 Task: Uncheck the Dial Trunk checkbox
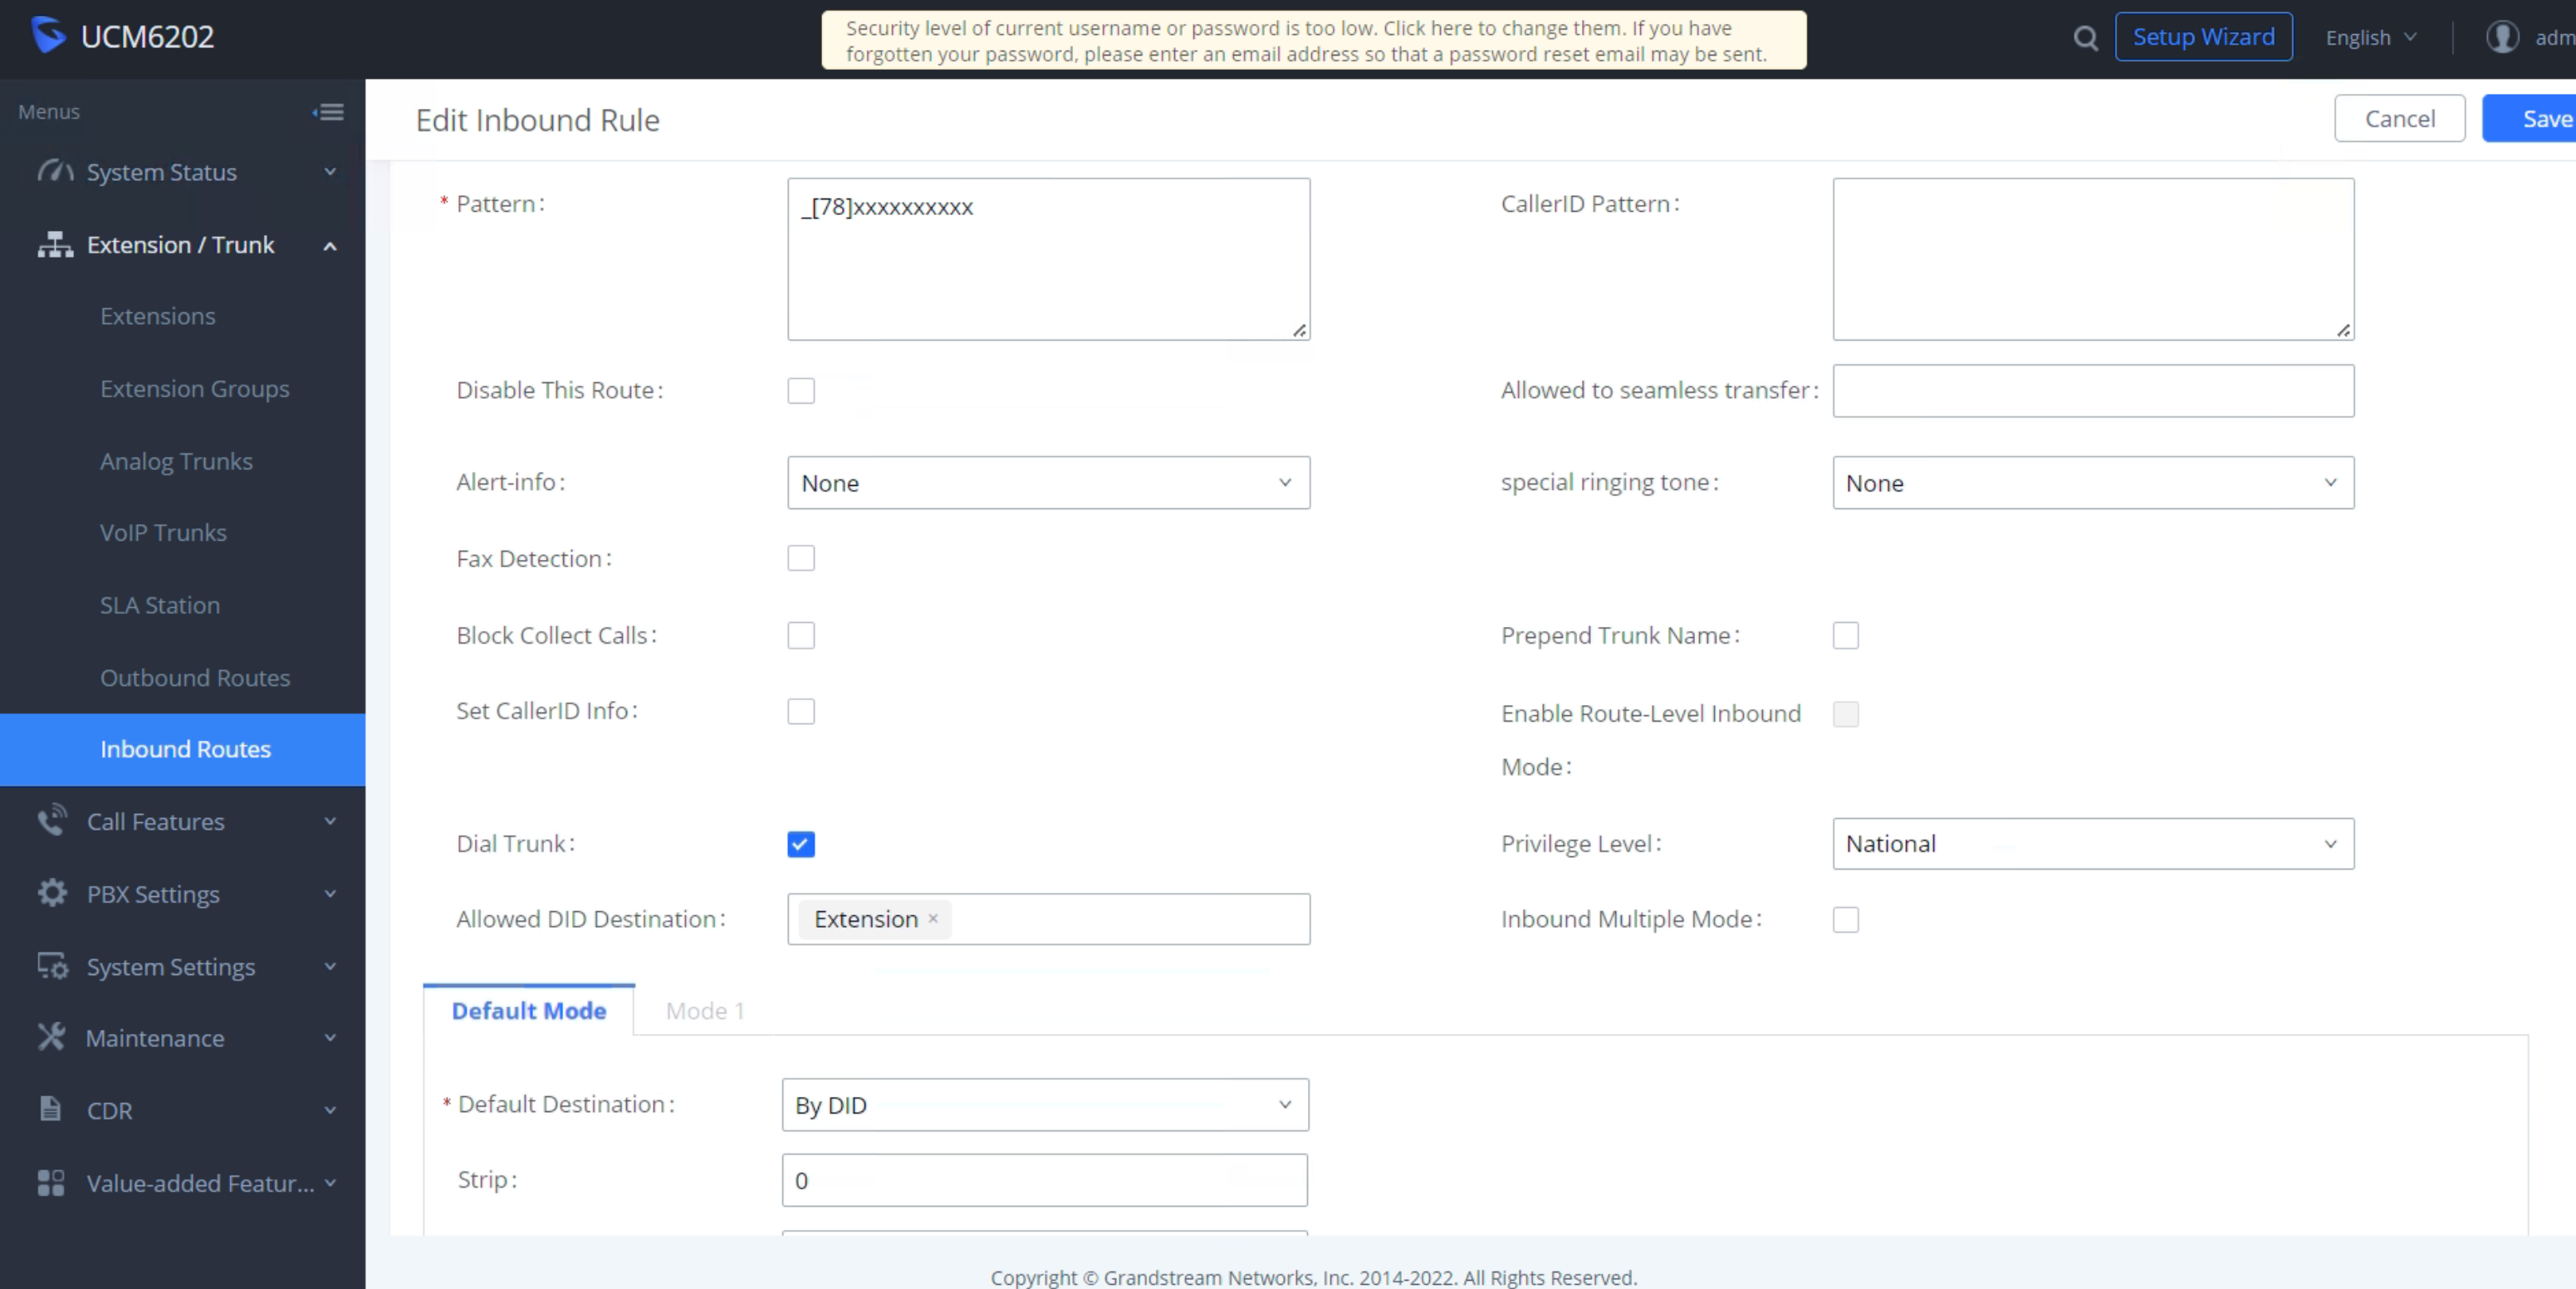pyautogui.click(x=801, y=844)
